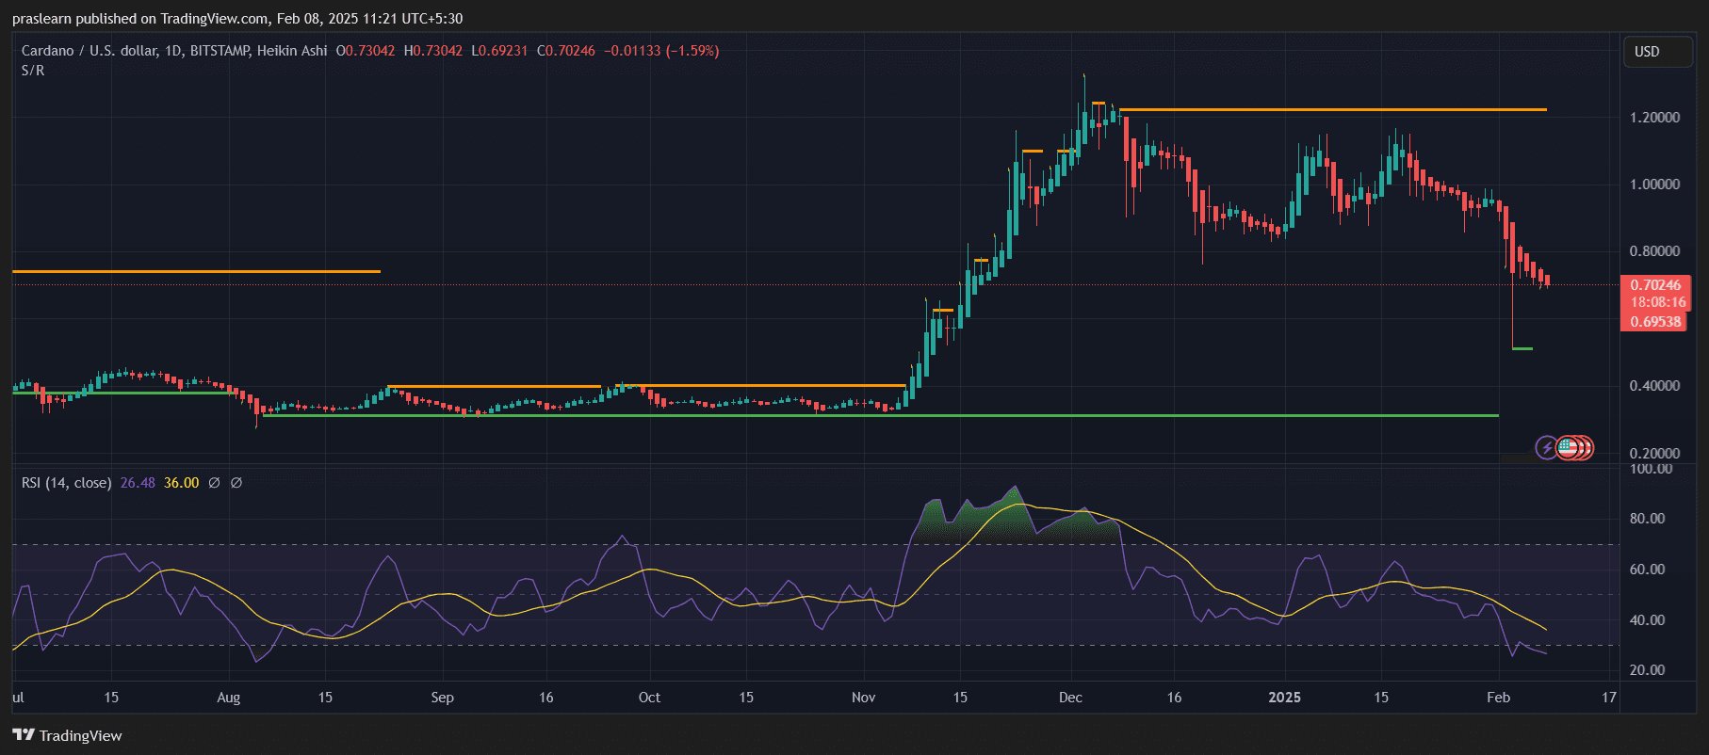1709x755 pixels.
Task: Click the Dec label on time axis
Action: click(1070, 698)
